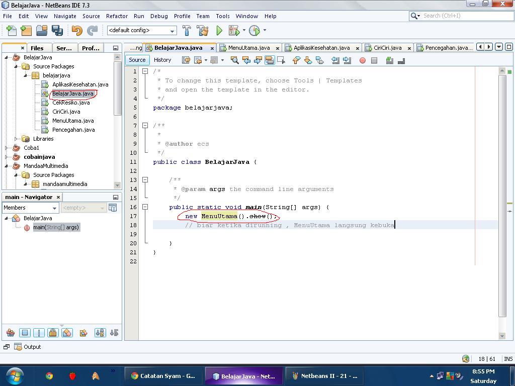Toggle Show Static Members in Navigator
515x386 pixels.
click(x=39, y=333)
